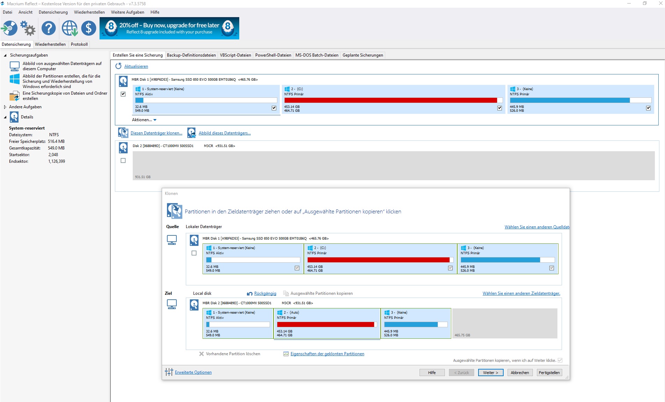Open Backup-Definitionsdateien tab
This screenshot has width=665, height=402.
click(191, 55)
